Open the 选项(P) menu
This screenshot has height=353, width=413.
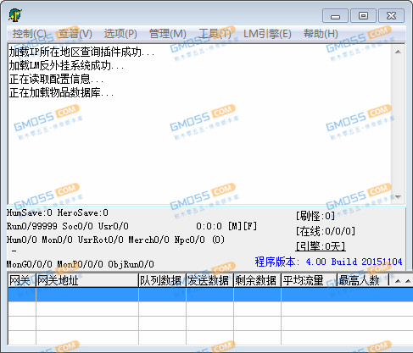coord(120,34)
